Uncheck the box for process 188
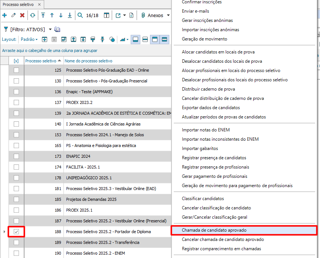The height and width of the screenshot is (258, 320). point(16,232)
